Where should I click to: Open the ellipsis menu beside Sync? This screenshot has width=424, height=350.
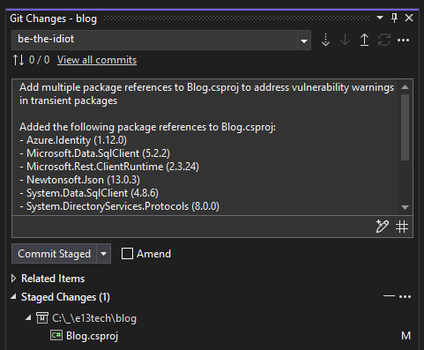pyautogui.click(x=403, y=40)
